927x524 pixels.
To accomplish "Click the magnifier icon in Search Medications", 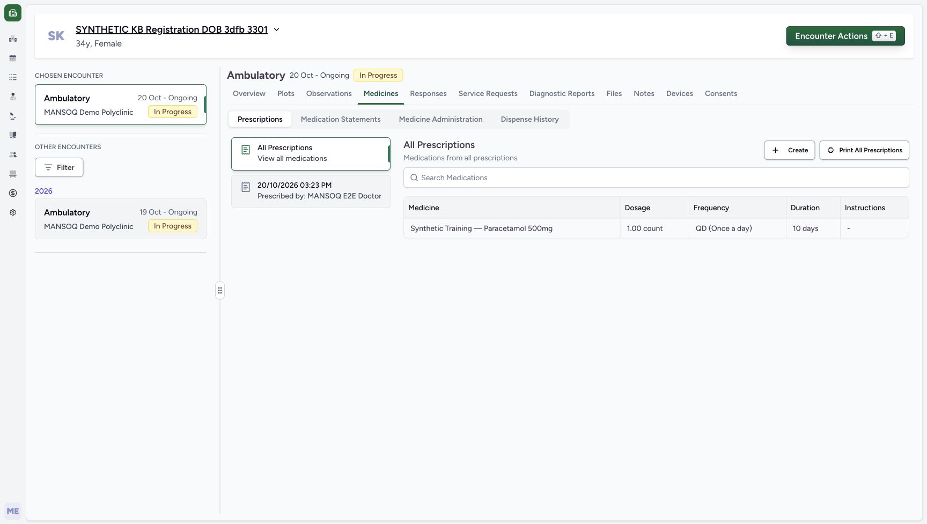I will tap(414, 178).
